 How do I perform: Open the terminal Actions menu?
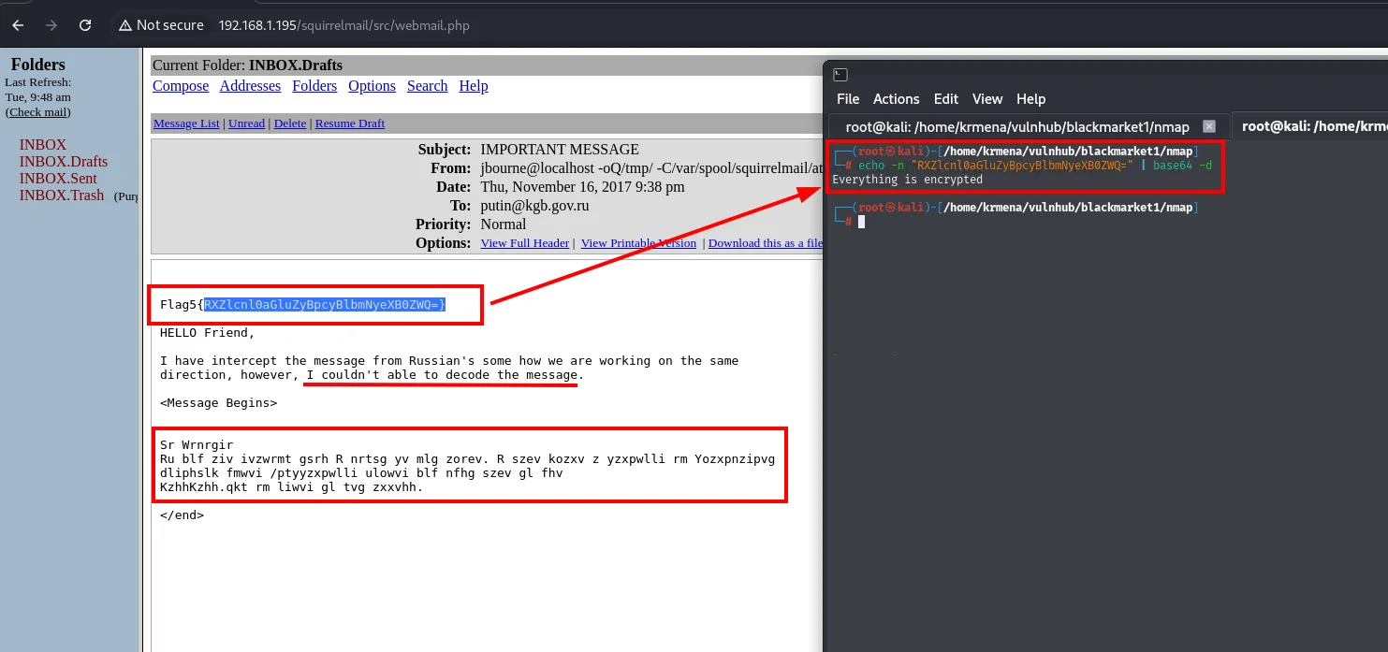point(896,99)
